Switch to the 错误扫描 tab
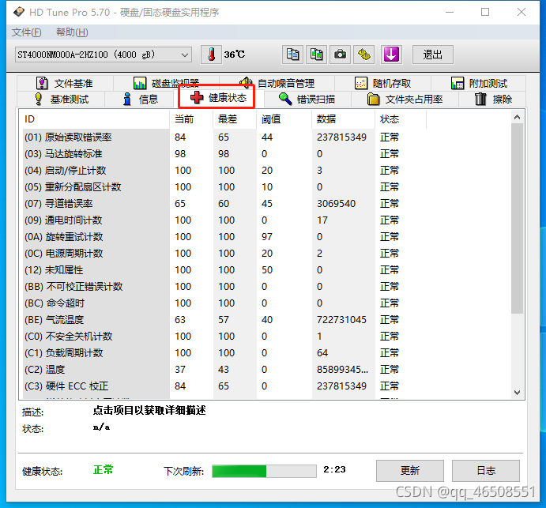 pos(307,100)
